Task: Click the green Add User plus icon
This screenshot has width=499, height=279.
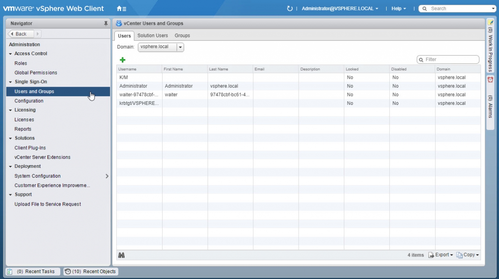Action: [x=122, y=60]
